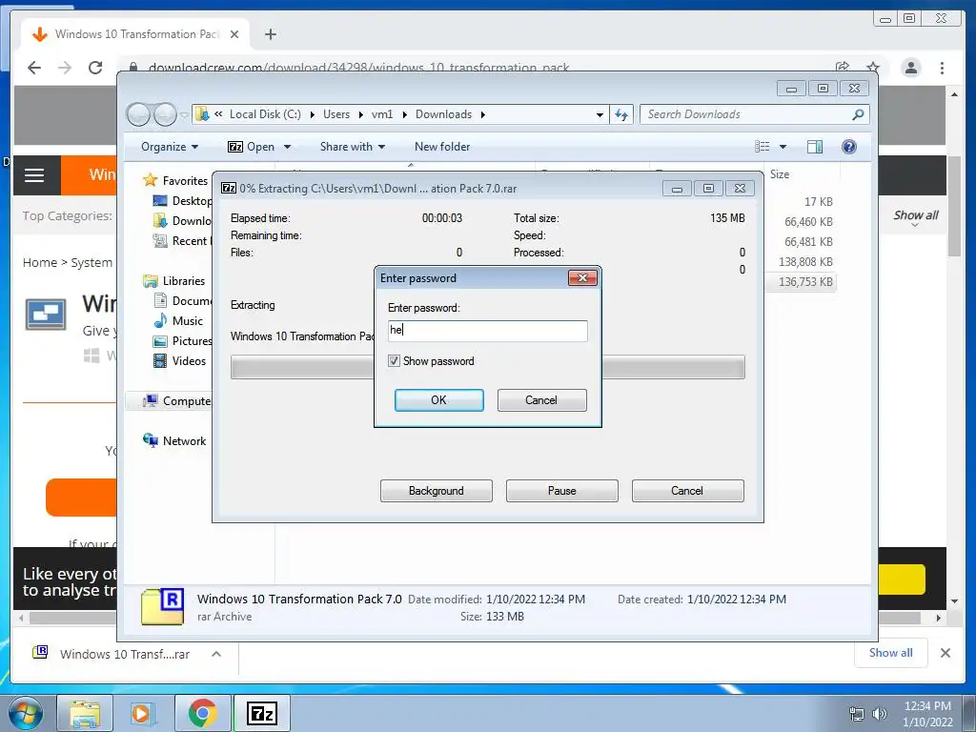This screenshot has height=732, width=976.
Task: Open Libraries in the navigation pane
Action: pos(184,281)
